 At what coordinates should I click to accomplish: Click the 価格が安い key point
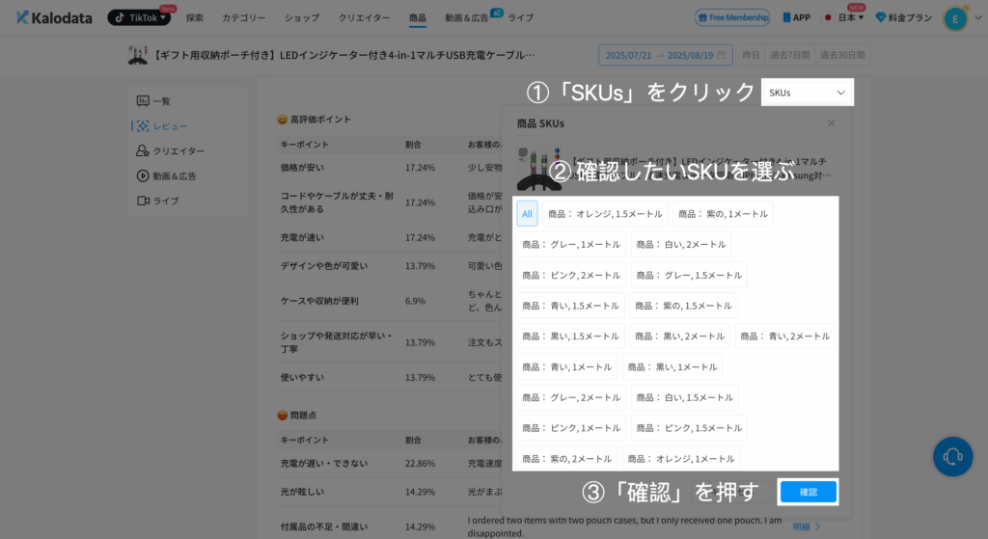(302, 168)
